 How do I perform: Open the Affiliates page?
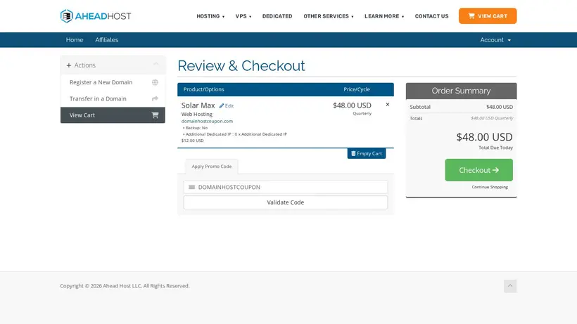click(107, 39)
